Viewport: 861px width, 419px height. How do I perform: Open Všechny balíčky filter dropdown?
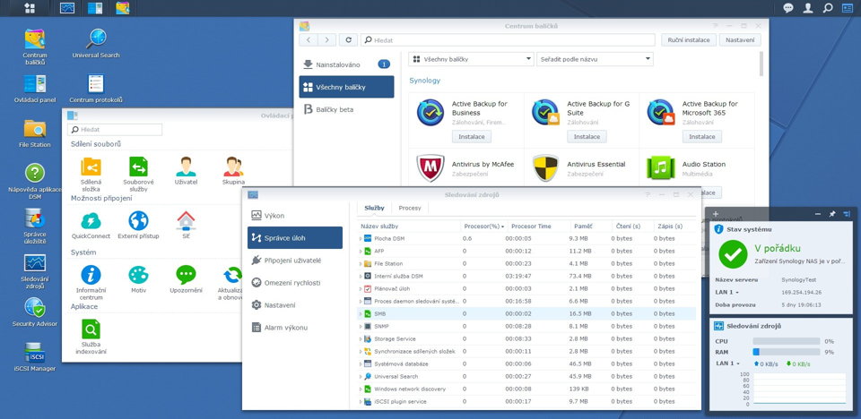click(472, 59)
